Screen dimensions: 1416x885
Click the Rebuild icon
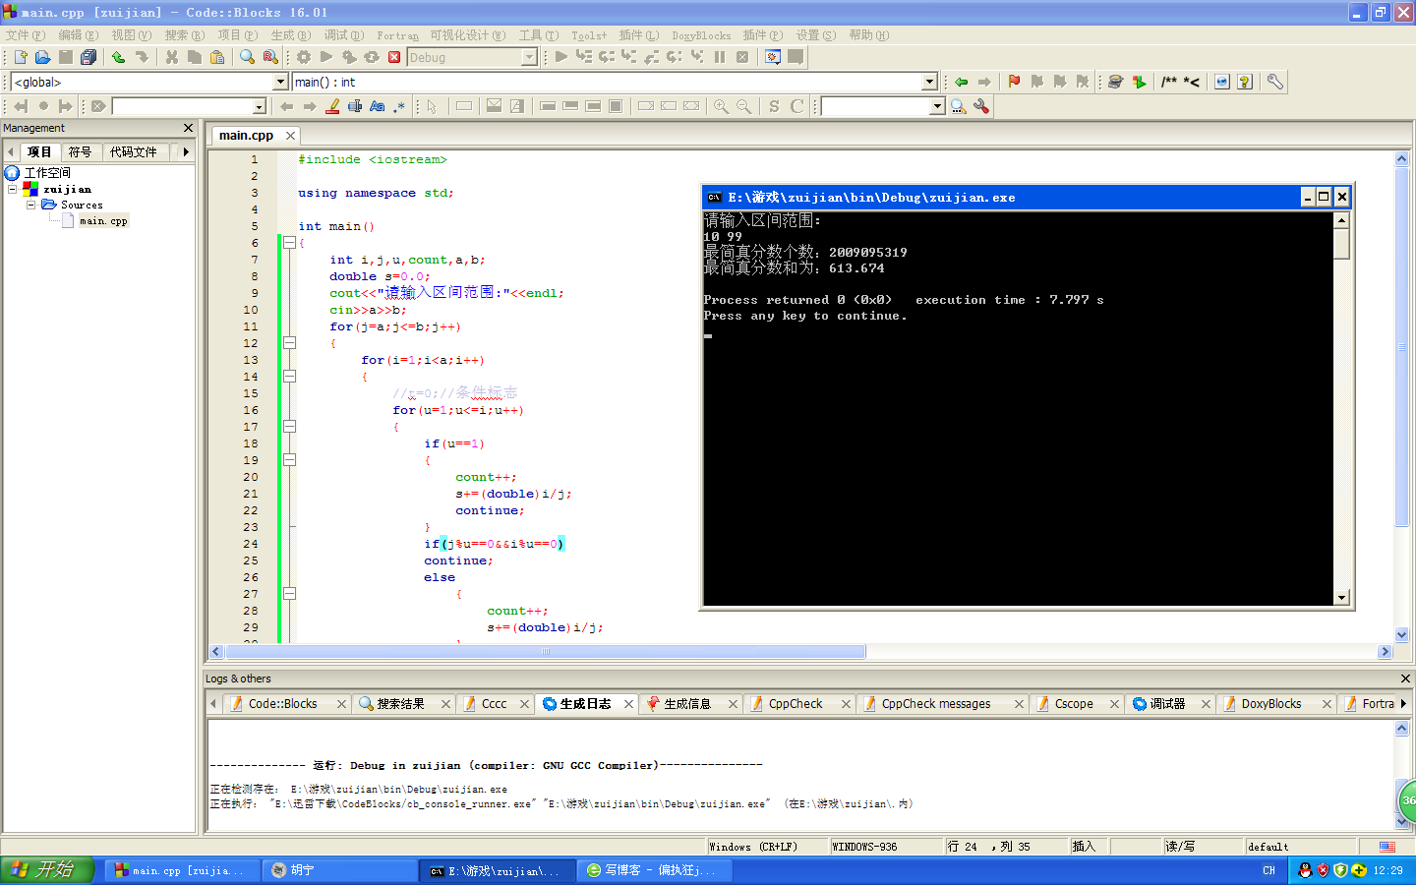pos(372,57)
